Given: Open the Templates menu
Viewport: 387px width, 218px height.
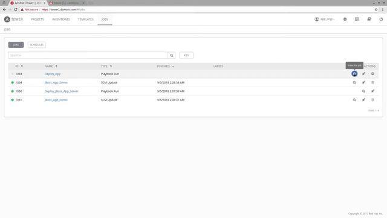Looking at the screenshot, I should coord(86,19).
